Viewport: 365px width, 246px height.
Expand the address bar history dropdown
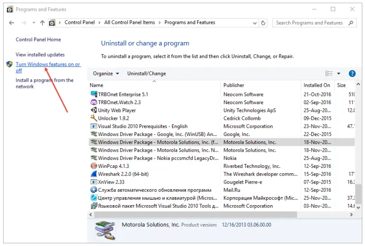point(255,23)
